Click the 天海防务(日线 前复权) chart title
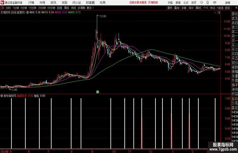Screen dimensions: 238x153 pyautogui.click(x=13, y=13)
